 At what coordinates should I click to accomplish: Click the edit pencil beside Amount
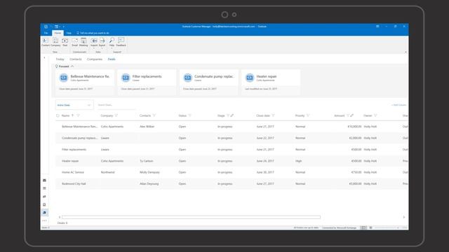coord(352,115)
